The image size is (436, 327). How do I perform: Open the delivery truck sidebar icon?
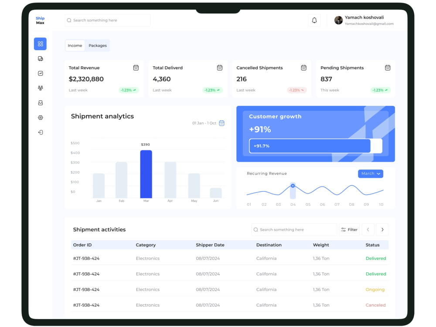coord(40,59)
